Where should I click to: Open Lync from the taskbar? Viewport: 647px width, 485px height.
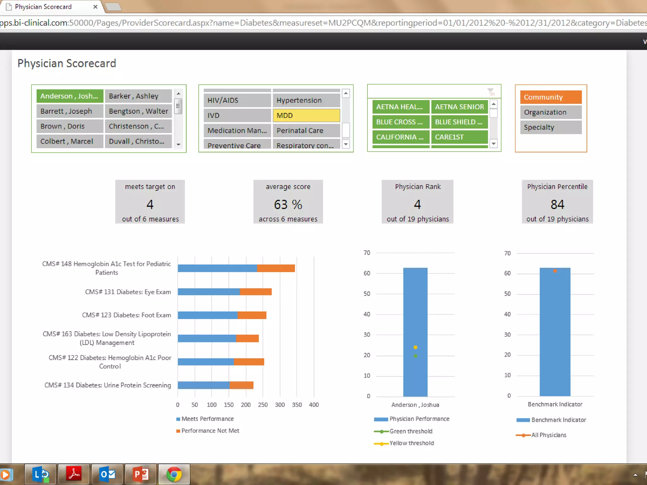click(x=40, y=474)
